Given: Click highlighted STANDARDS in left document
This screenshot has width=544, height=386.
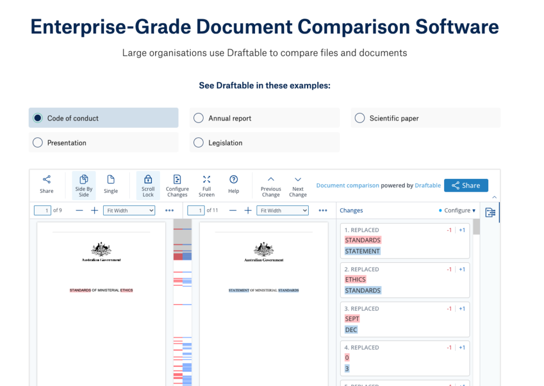Looking at the screenshot, I should coord(80,290).
